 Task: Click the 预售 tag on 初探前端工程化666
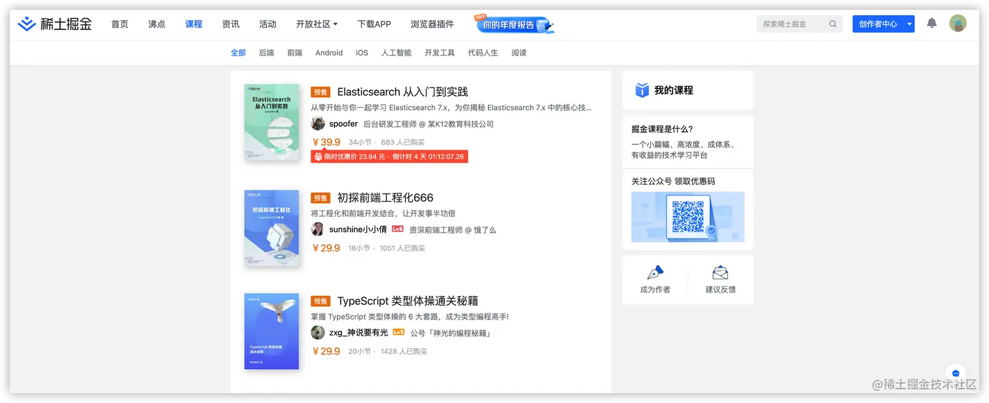[321, 198]
